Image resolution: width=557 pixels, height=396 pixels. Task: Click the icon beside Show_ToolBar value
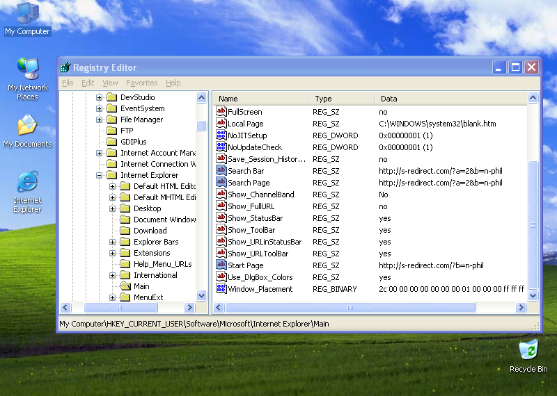[x=221, y=230]
